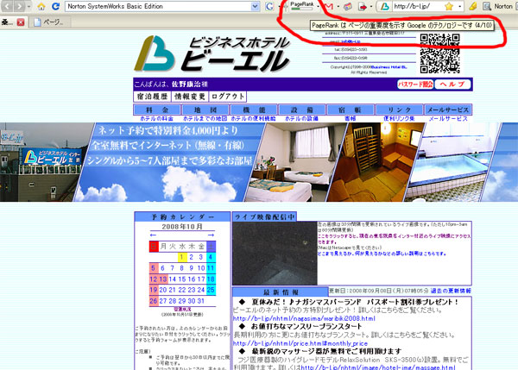Open the dropdown arrow beside Gmail icon
The height and width of the screenshot is (370, 518).
pos(338,6)
